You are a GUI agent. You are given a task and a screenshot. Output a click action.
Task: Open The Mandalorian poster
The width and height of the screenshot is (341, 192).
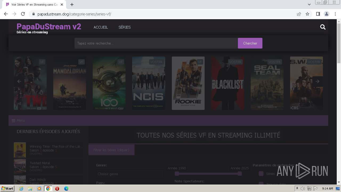pyautogui.click(x=70, y=83)
